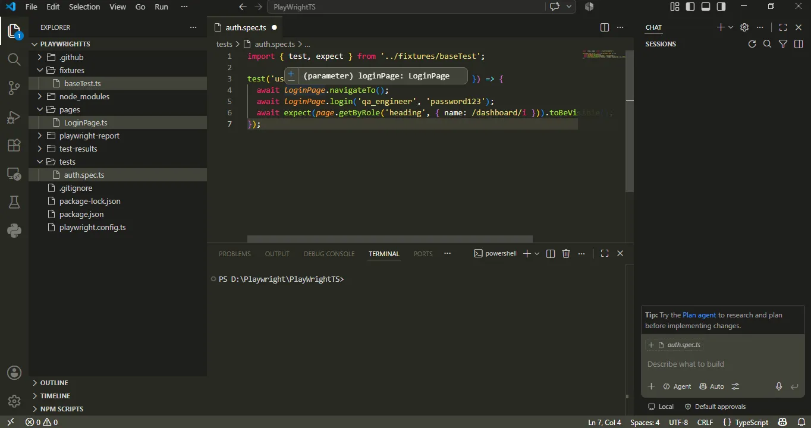This screenshot has height=428, width=811.
Task: Configure chat tools with the sliders icon
Action: point(735,386)
